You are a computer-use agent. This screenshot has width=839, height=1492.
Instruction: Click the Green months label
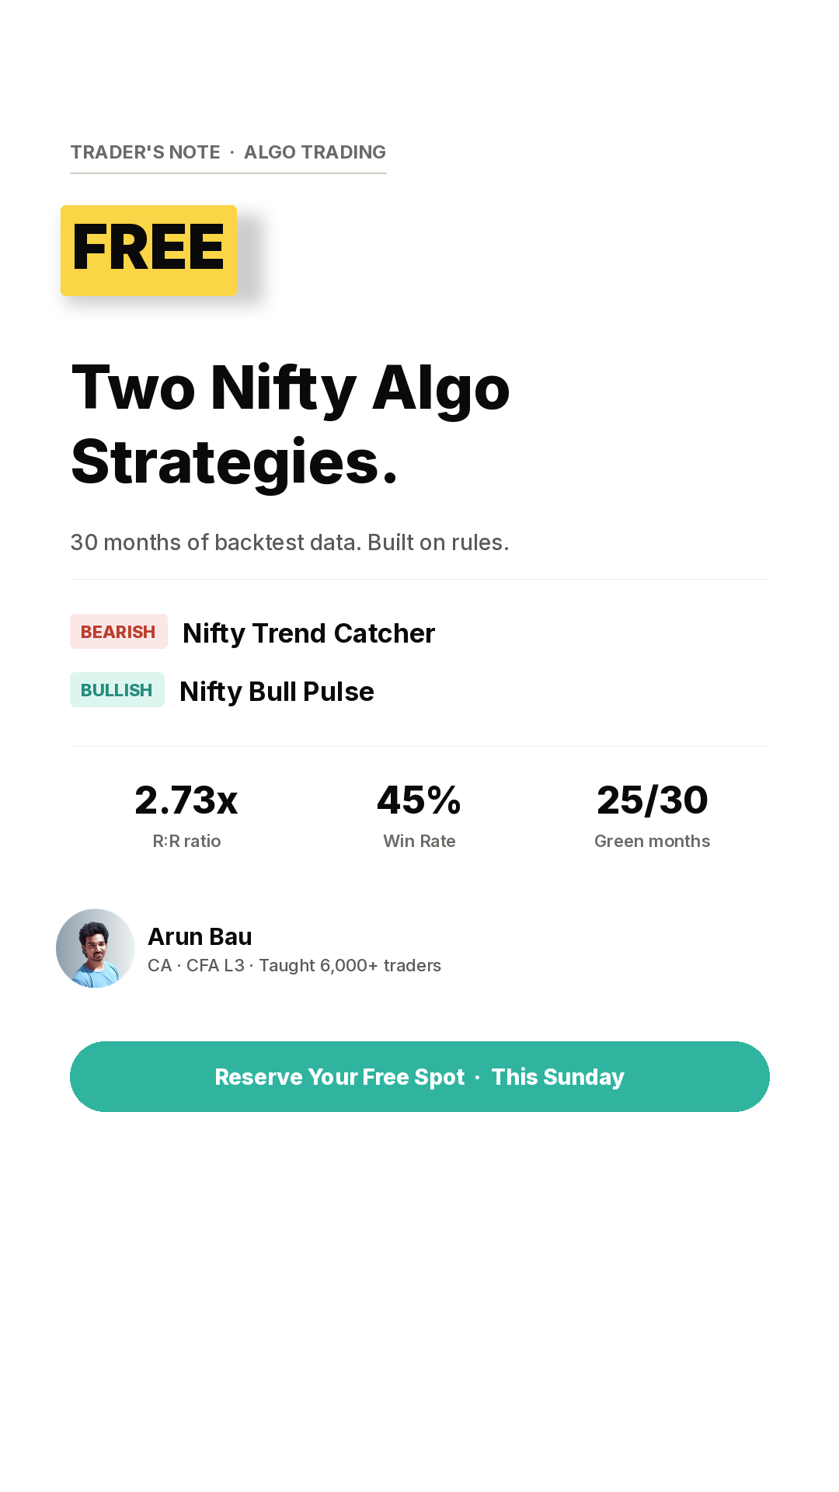653,841
